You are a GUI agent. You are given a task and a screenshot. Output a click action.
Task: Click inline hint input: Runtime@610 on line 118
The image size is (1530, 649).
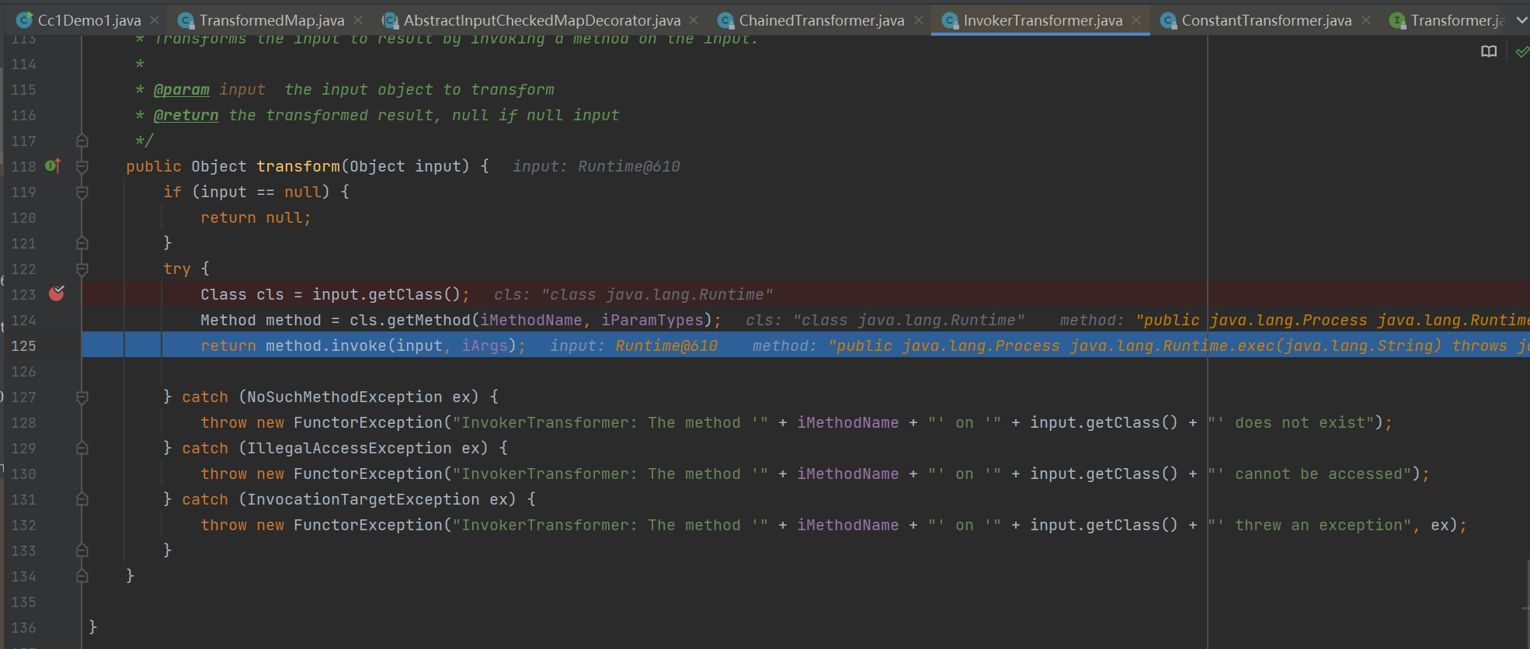pyautogui.click(x=596, y=166)
